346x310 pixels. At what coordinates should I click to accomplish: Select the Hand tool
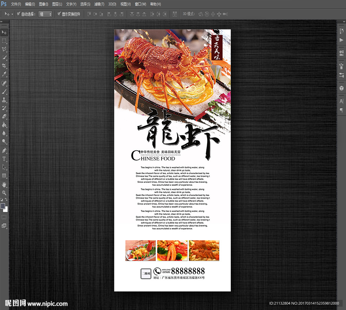coord(4,185)
